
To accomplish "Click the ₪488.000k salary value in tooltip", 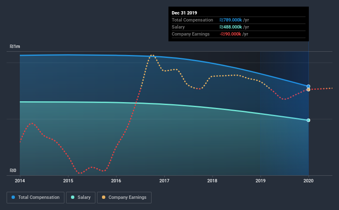I will click(234, 27).
